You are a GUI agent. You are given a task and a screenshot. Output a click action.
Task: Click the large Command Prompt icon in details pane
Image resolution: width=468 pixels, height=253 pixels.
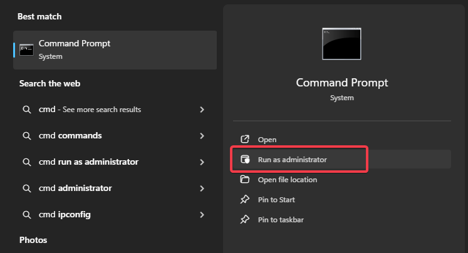pos(341,44)
